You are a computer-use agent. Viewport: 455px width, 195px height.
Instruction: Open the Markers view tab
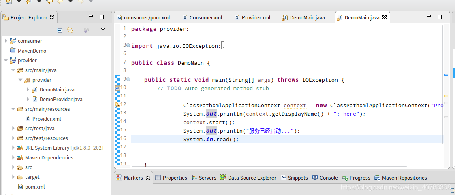(133, 178)
